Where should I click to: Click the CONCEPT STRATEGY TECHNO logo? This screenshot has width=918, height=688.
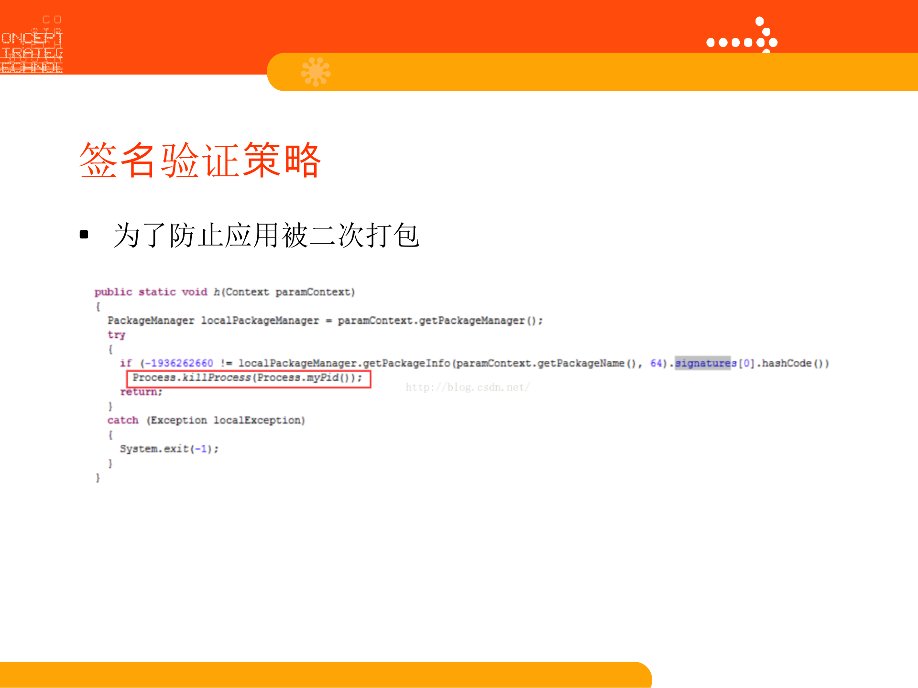(32, 45)
